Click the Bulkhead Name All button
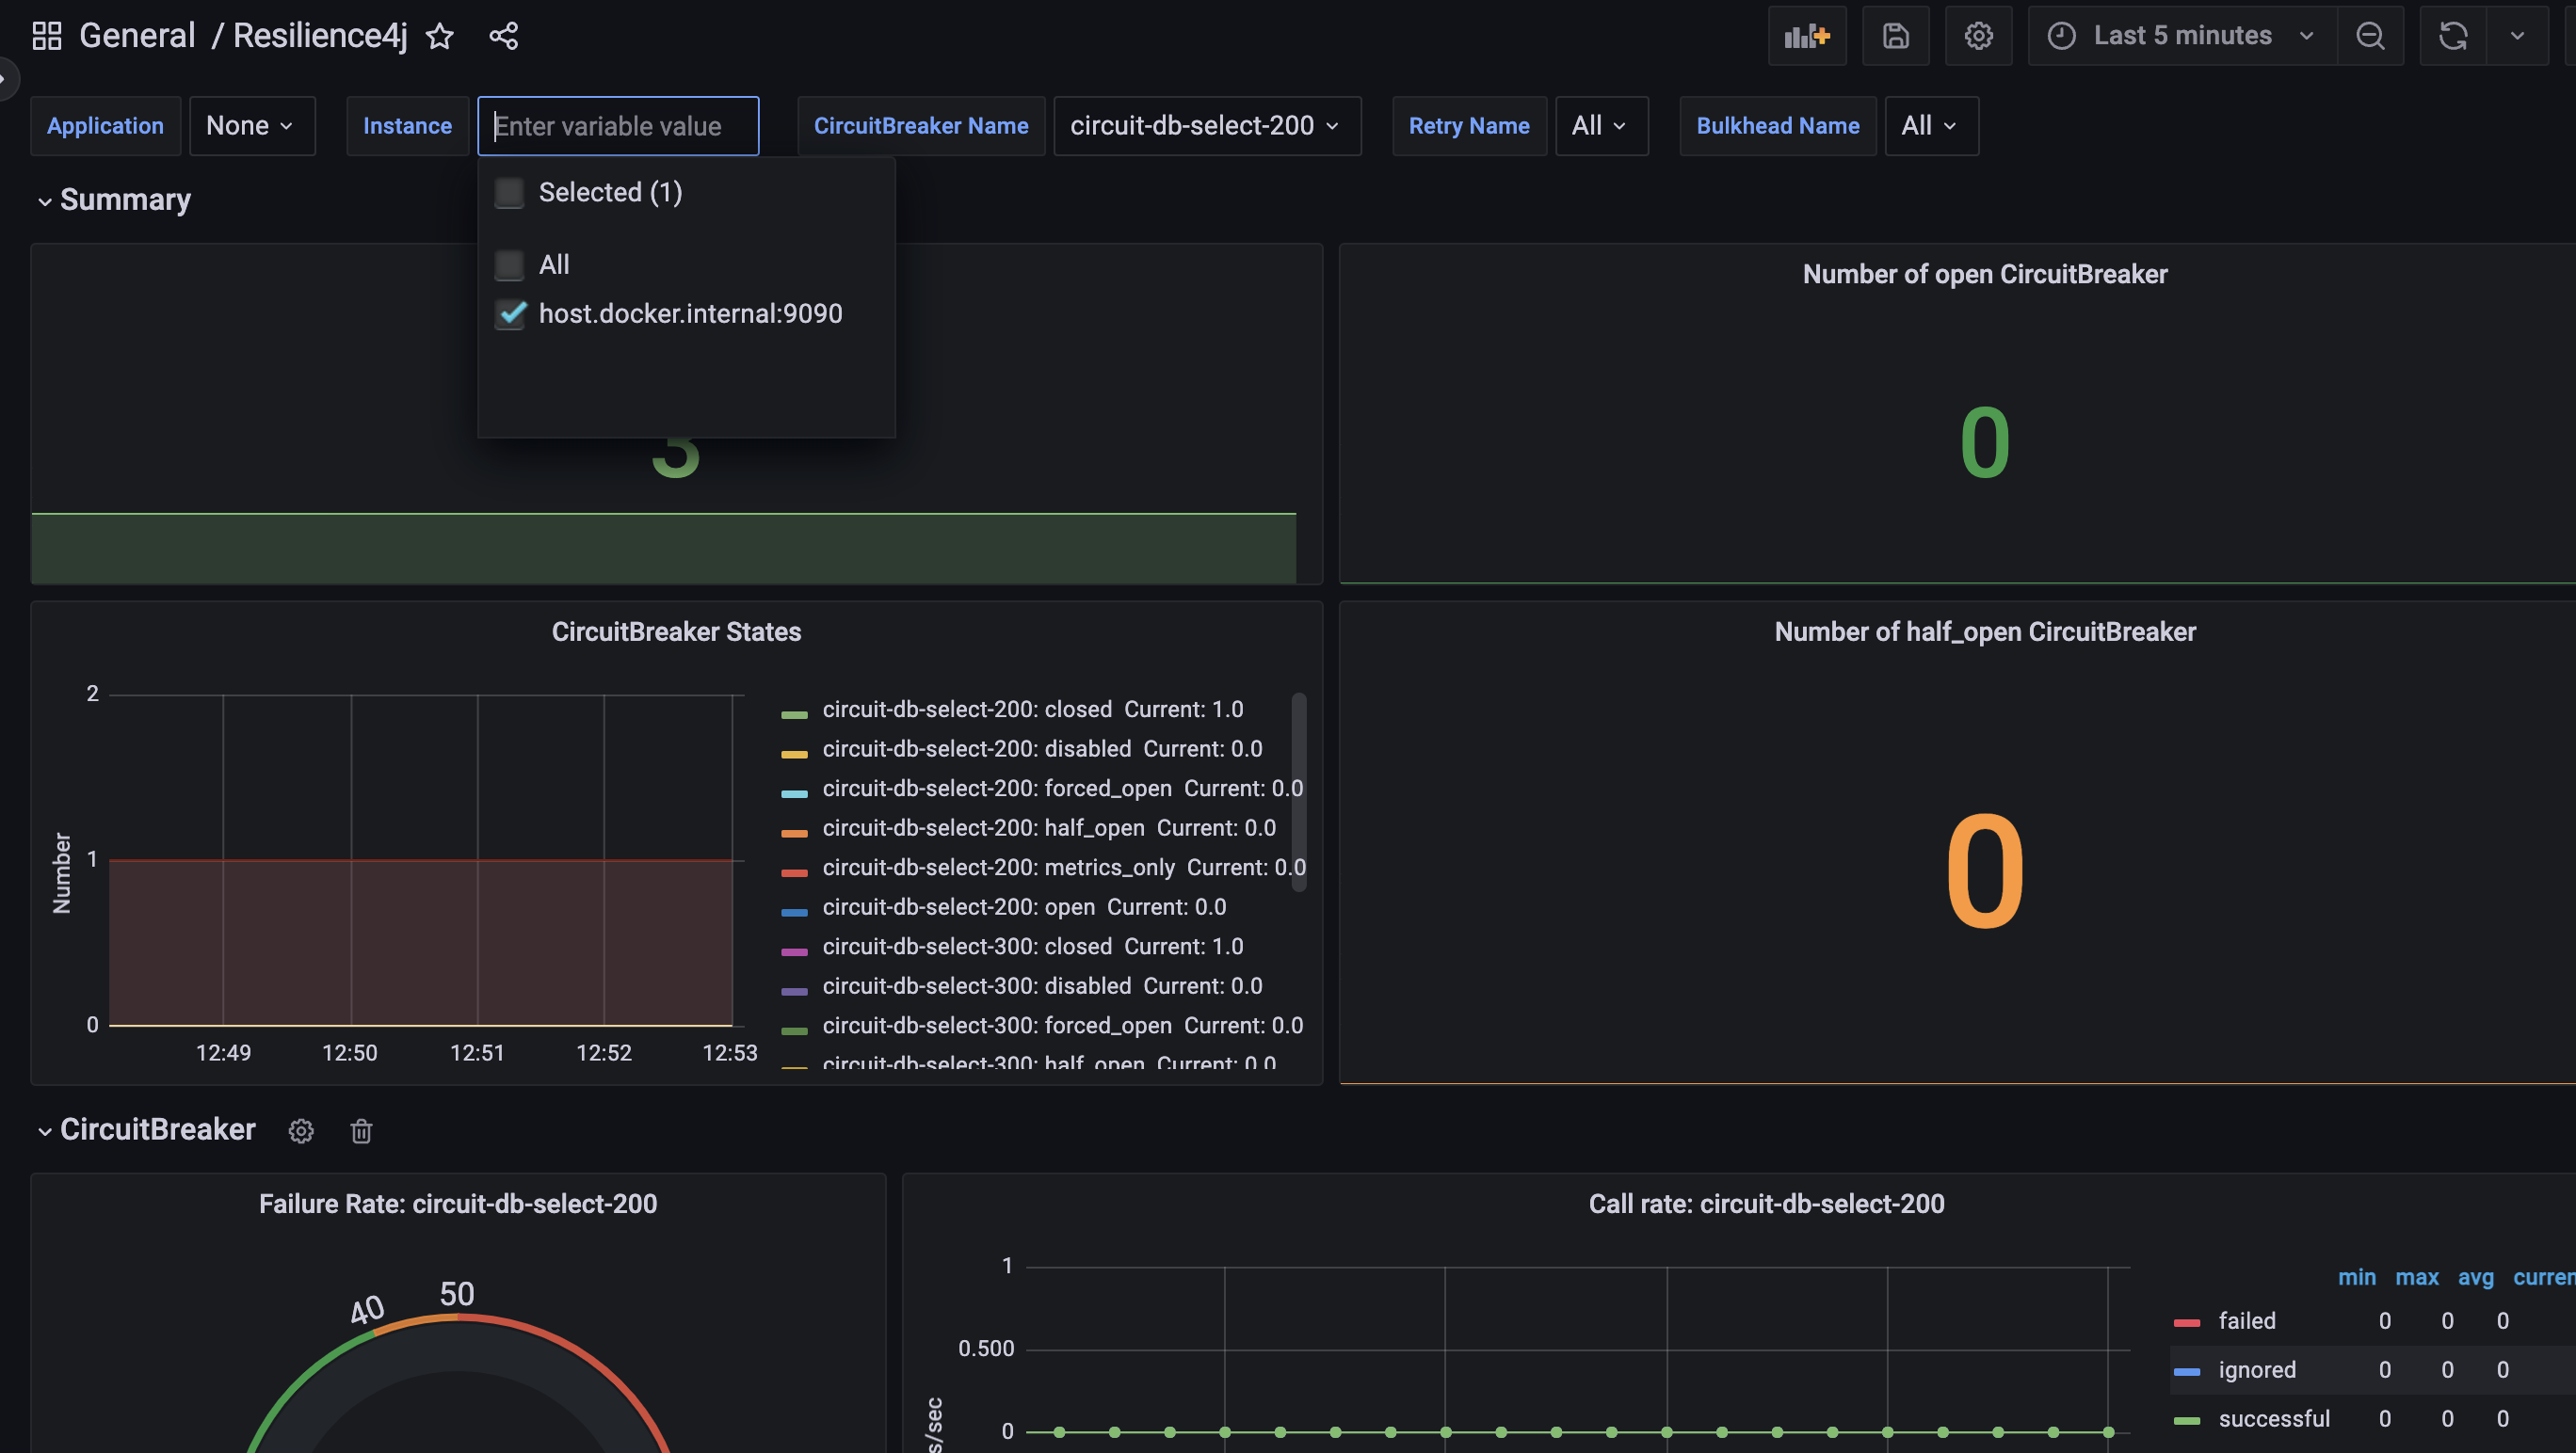The height and width of the screenshot is (1453, 2576). point(1926,123)
